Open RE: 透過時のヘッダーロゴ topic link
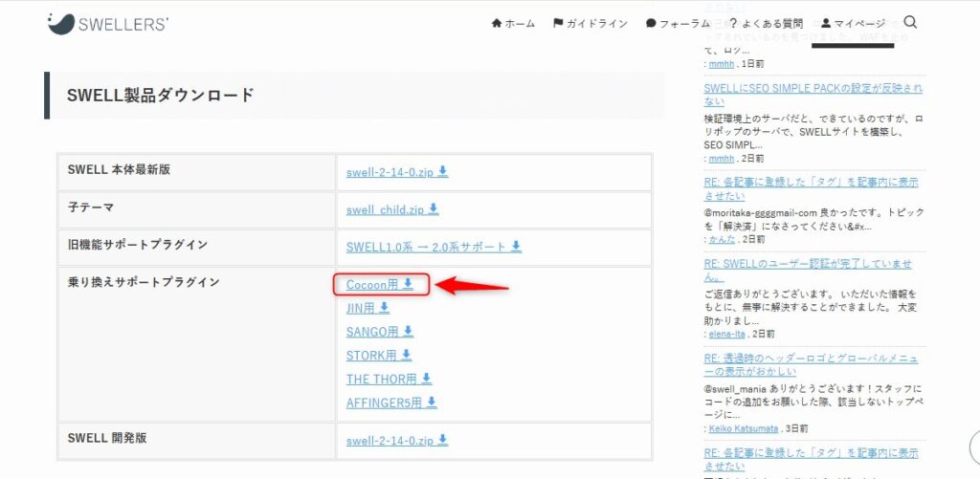Viewport: 980px width, 479px height. click(811, 364)
